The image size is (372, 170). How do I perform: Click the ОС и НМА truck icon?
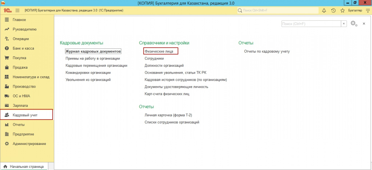click(7, 96)
